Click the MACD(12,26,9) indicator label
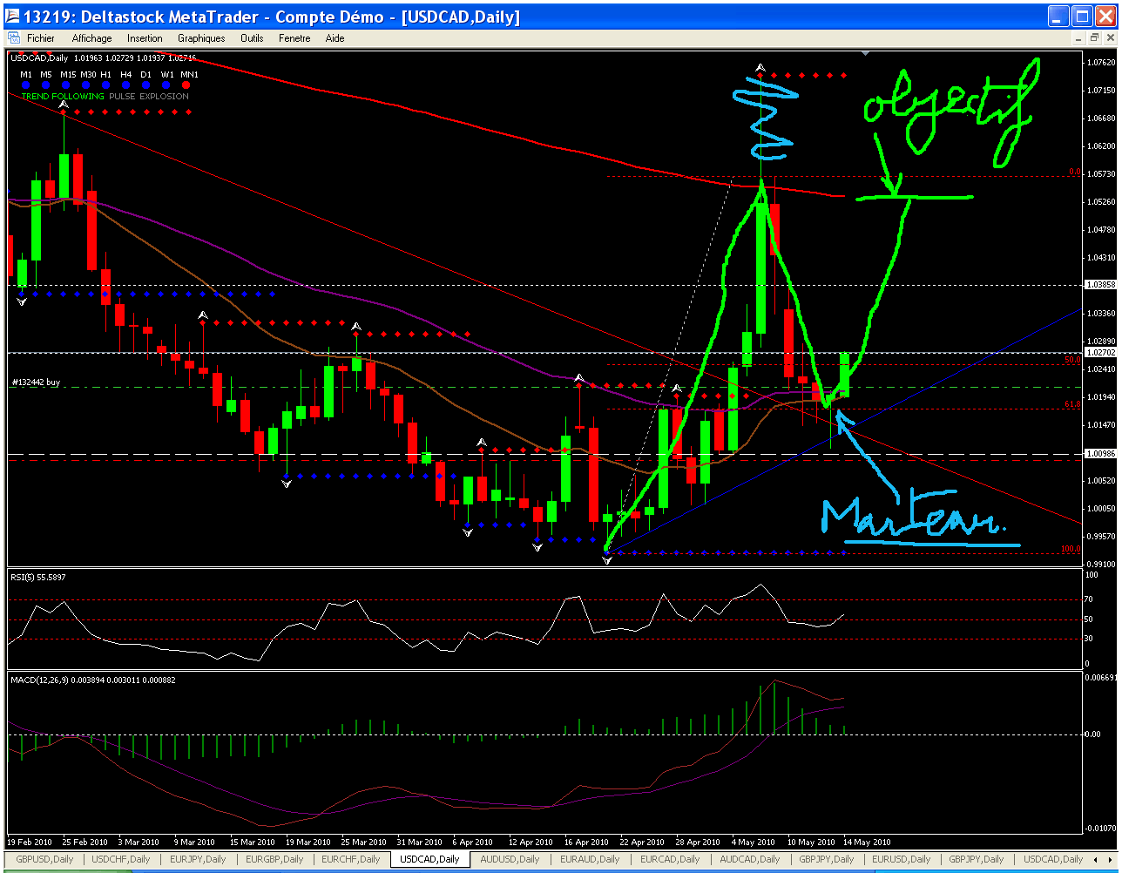Image resolution: width=1122 pixels, height=873 pixels. tap(93, 680)
